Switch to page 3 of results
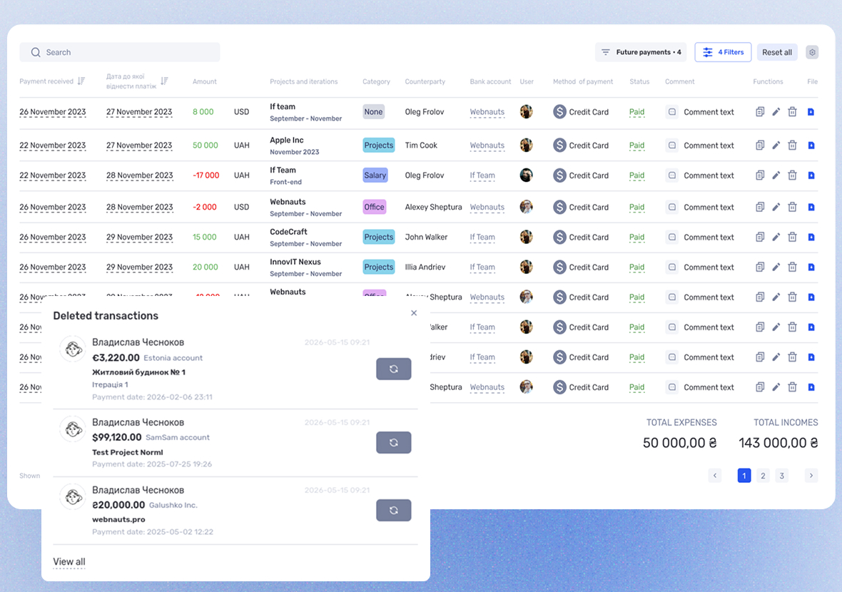 coord(781,476)
